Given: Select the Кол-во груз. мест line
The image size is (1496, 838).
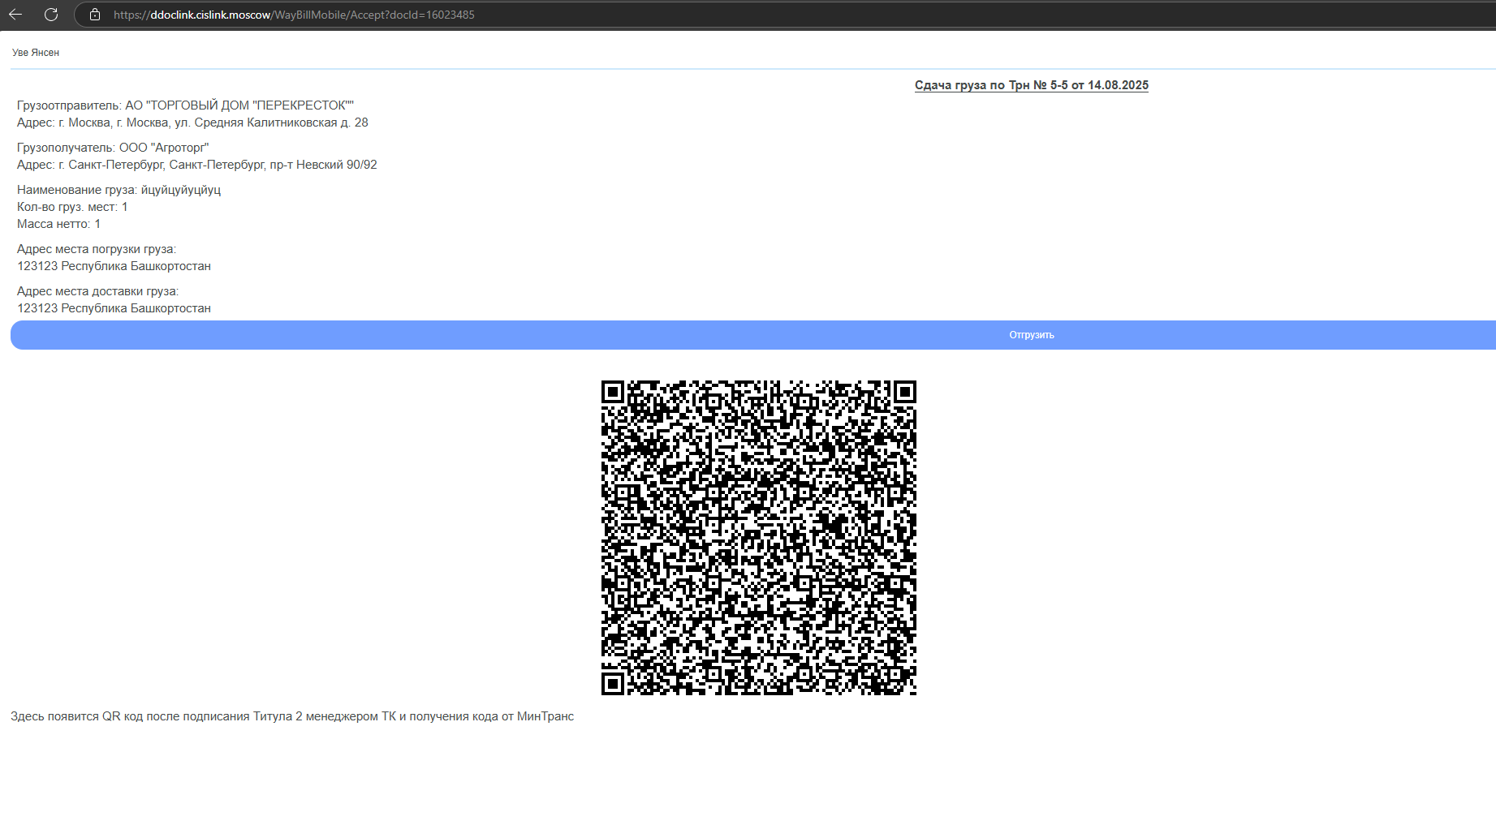Looking at the screenshot, I should (x=72, y=207).
